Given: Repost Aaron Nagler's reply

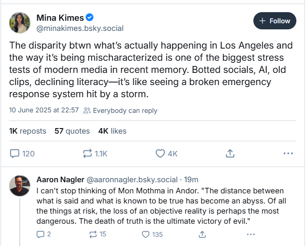Looking at the screenshot, I should tap(93, 234).
